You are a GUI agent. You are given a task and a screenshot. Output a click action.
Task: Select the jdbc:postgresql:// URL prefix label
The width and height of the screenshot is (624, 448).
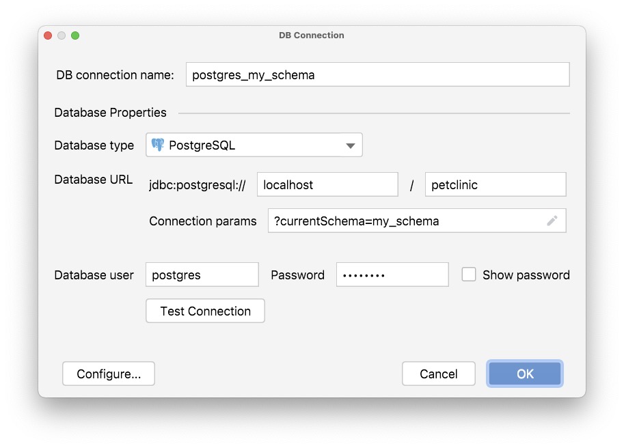(x=197, y=184)
